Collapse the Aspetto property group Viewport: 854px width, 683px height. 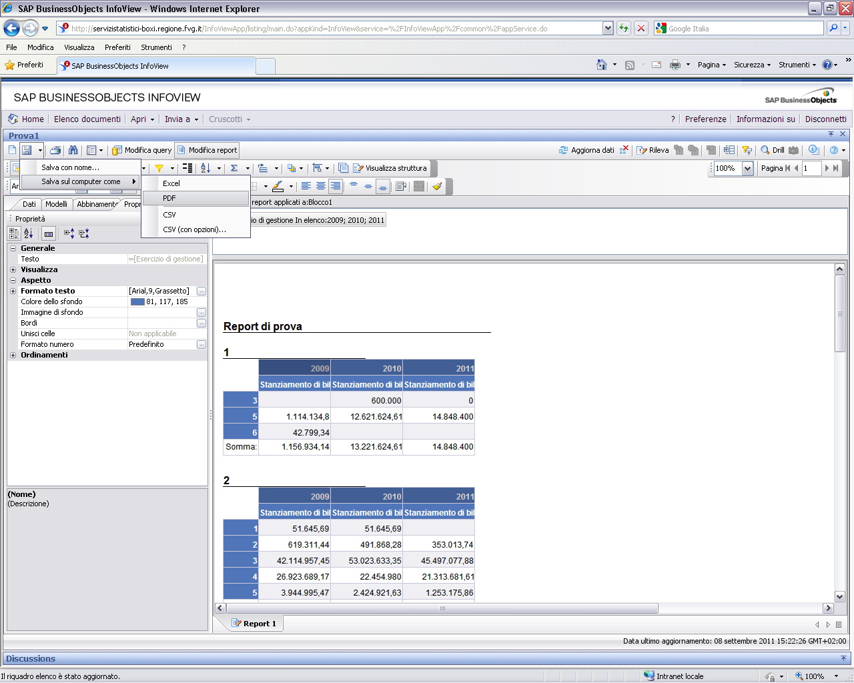coord(13,280)
